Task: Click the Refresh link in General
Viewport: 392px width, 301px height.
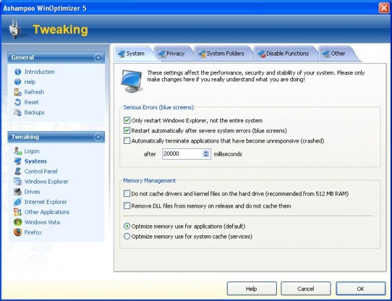Action: point(34,92)
